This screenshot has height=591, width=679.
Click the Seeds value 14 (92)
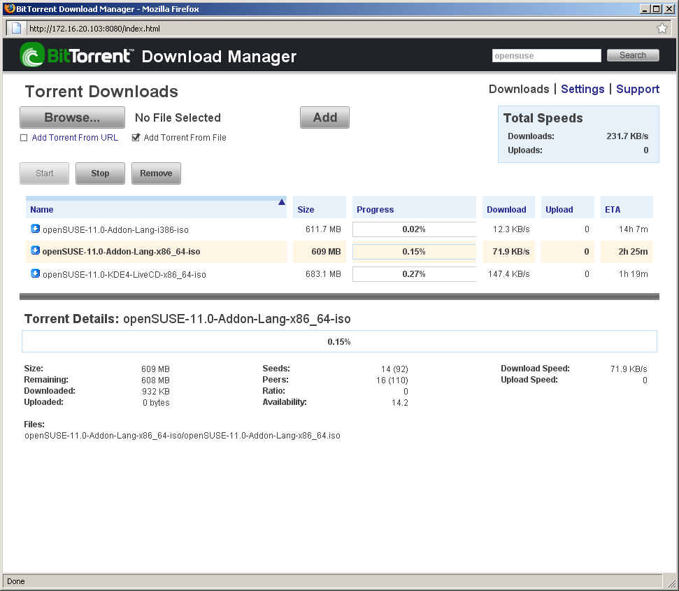coord(394,369)
